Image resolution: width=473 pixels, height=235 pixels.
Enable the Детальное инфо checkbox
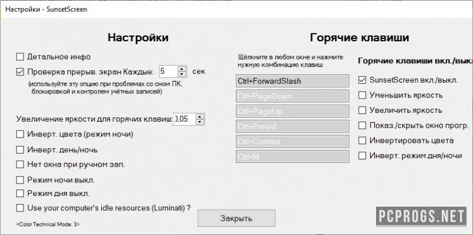20,57
